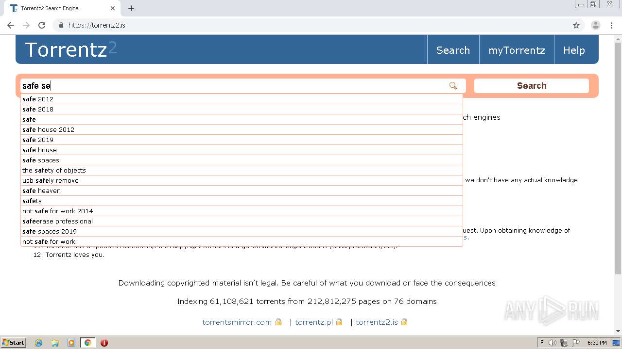
Task: Pick the 'safety' suggestion
Action: [x=242, y=201]
